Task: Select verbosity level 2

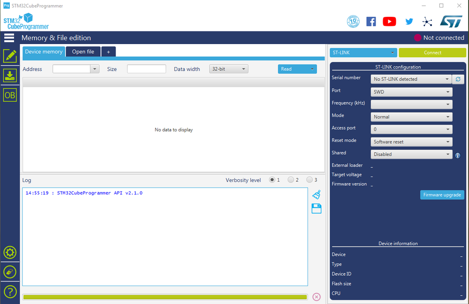Action: pos(291,180)
